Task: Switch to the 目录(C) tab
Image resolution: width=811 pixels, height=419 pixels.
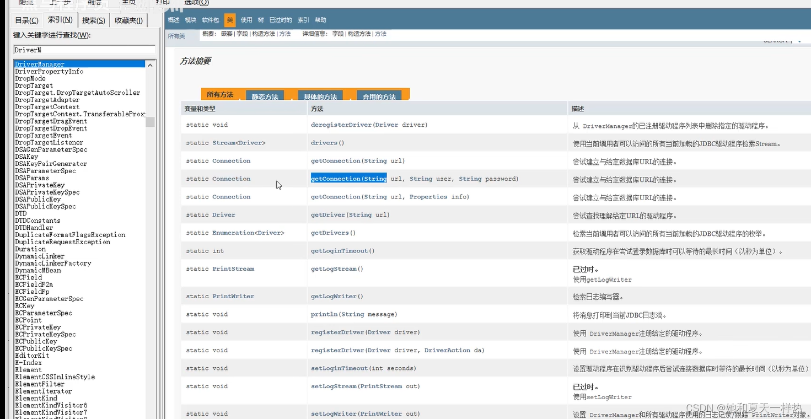Action: [x=26, y=20]
